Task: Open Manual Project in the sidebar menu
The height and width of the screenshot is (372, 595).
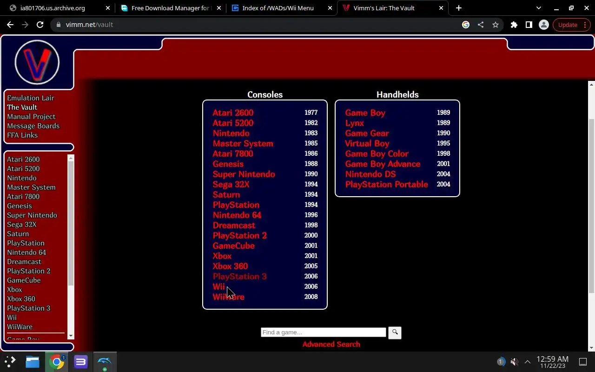Action: click(31, 117)
